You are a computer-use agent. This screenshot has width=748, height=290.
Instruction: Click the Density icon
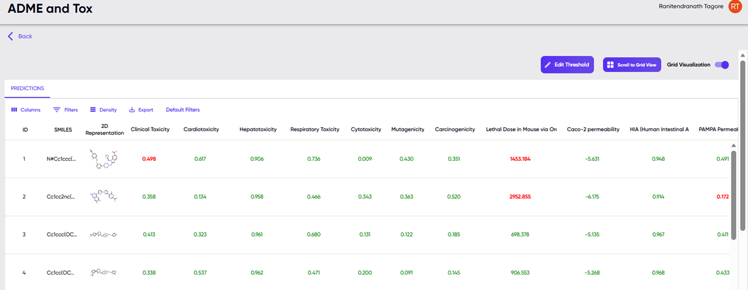coord(93,110)
